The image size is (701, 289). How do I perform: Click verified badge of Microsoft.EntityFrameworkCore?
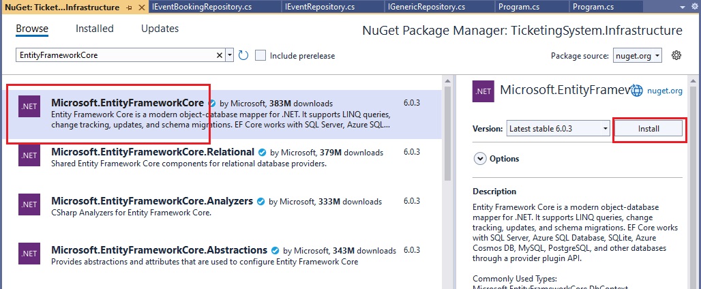point(212,103)
